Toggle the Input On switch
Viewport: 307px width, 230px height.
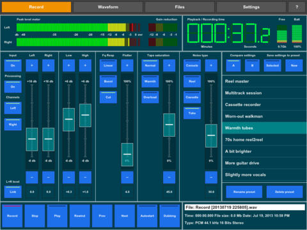coord(13,65)
